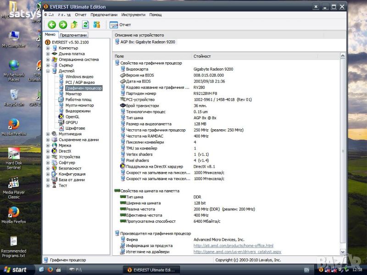This screenshot has width=367, height=275.
Task: Select the Recycle Bin desktop icon
Action: tap(14, 96)
